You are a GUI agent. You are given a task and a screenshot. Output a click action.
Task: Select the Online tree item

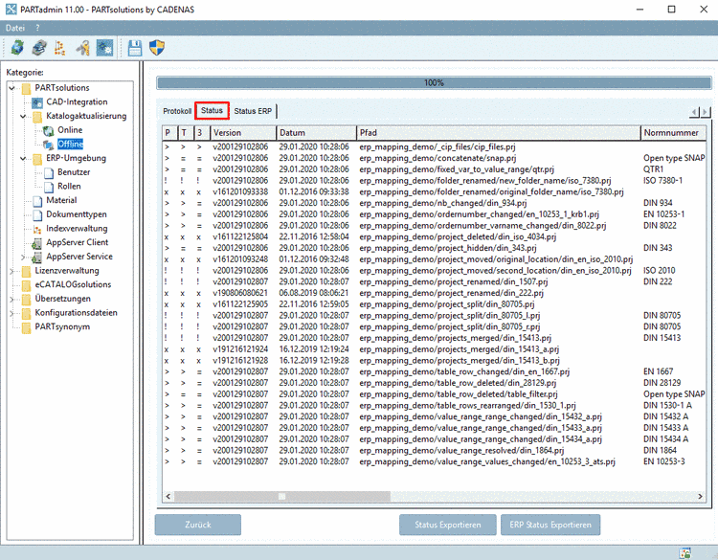(70, 130)
